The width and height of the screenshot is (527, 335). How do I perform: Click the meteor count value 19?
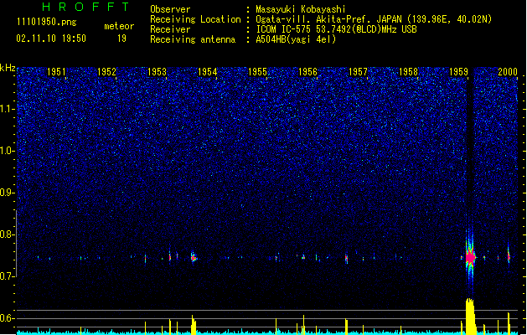click(x=121, y=39)
